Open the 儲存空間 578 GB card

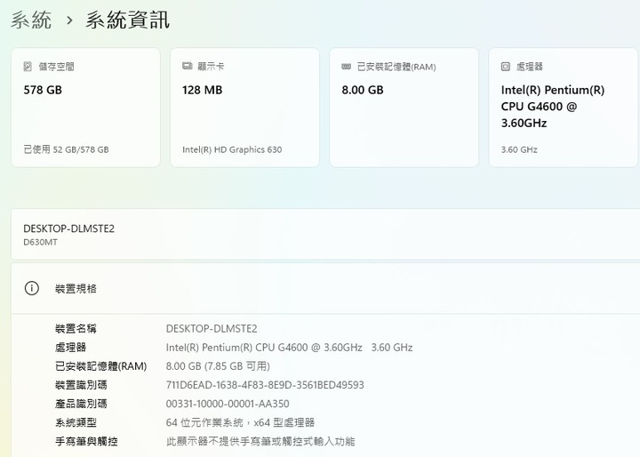[x=85, y=108]
